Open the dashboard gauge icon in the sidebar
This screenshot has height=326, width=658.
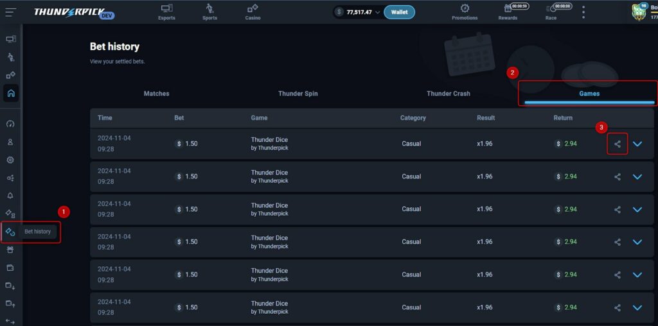[x=11, y=124]
